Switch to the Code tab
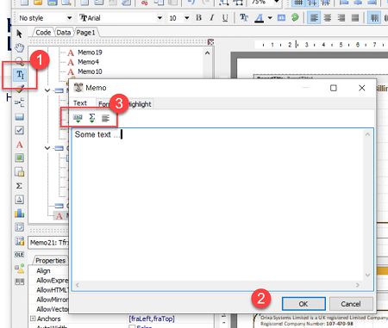Image resolution: width=388 pixels, height=328 pixels. 43,33
